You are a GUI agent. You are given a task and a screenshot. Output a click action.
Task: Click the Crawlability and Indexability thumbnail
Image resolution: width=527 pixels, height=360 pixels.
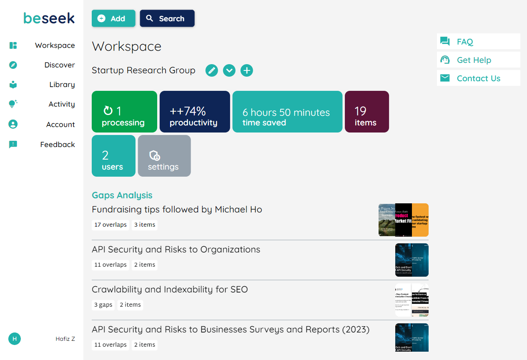tap(412, 300)
